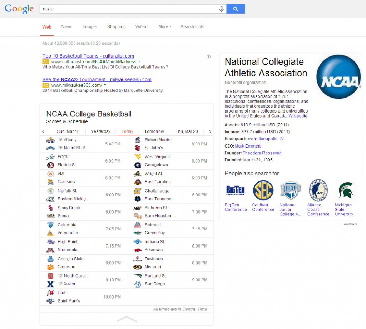366x329 pixels.
Task: Open the Mark Emmert link
Action: pos(248,146)
